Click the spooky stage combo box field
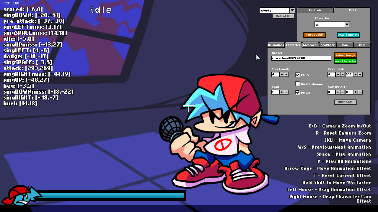The image size is (378, 212). click(x=275, y=10)
